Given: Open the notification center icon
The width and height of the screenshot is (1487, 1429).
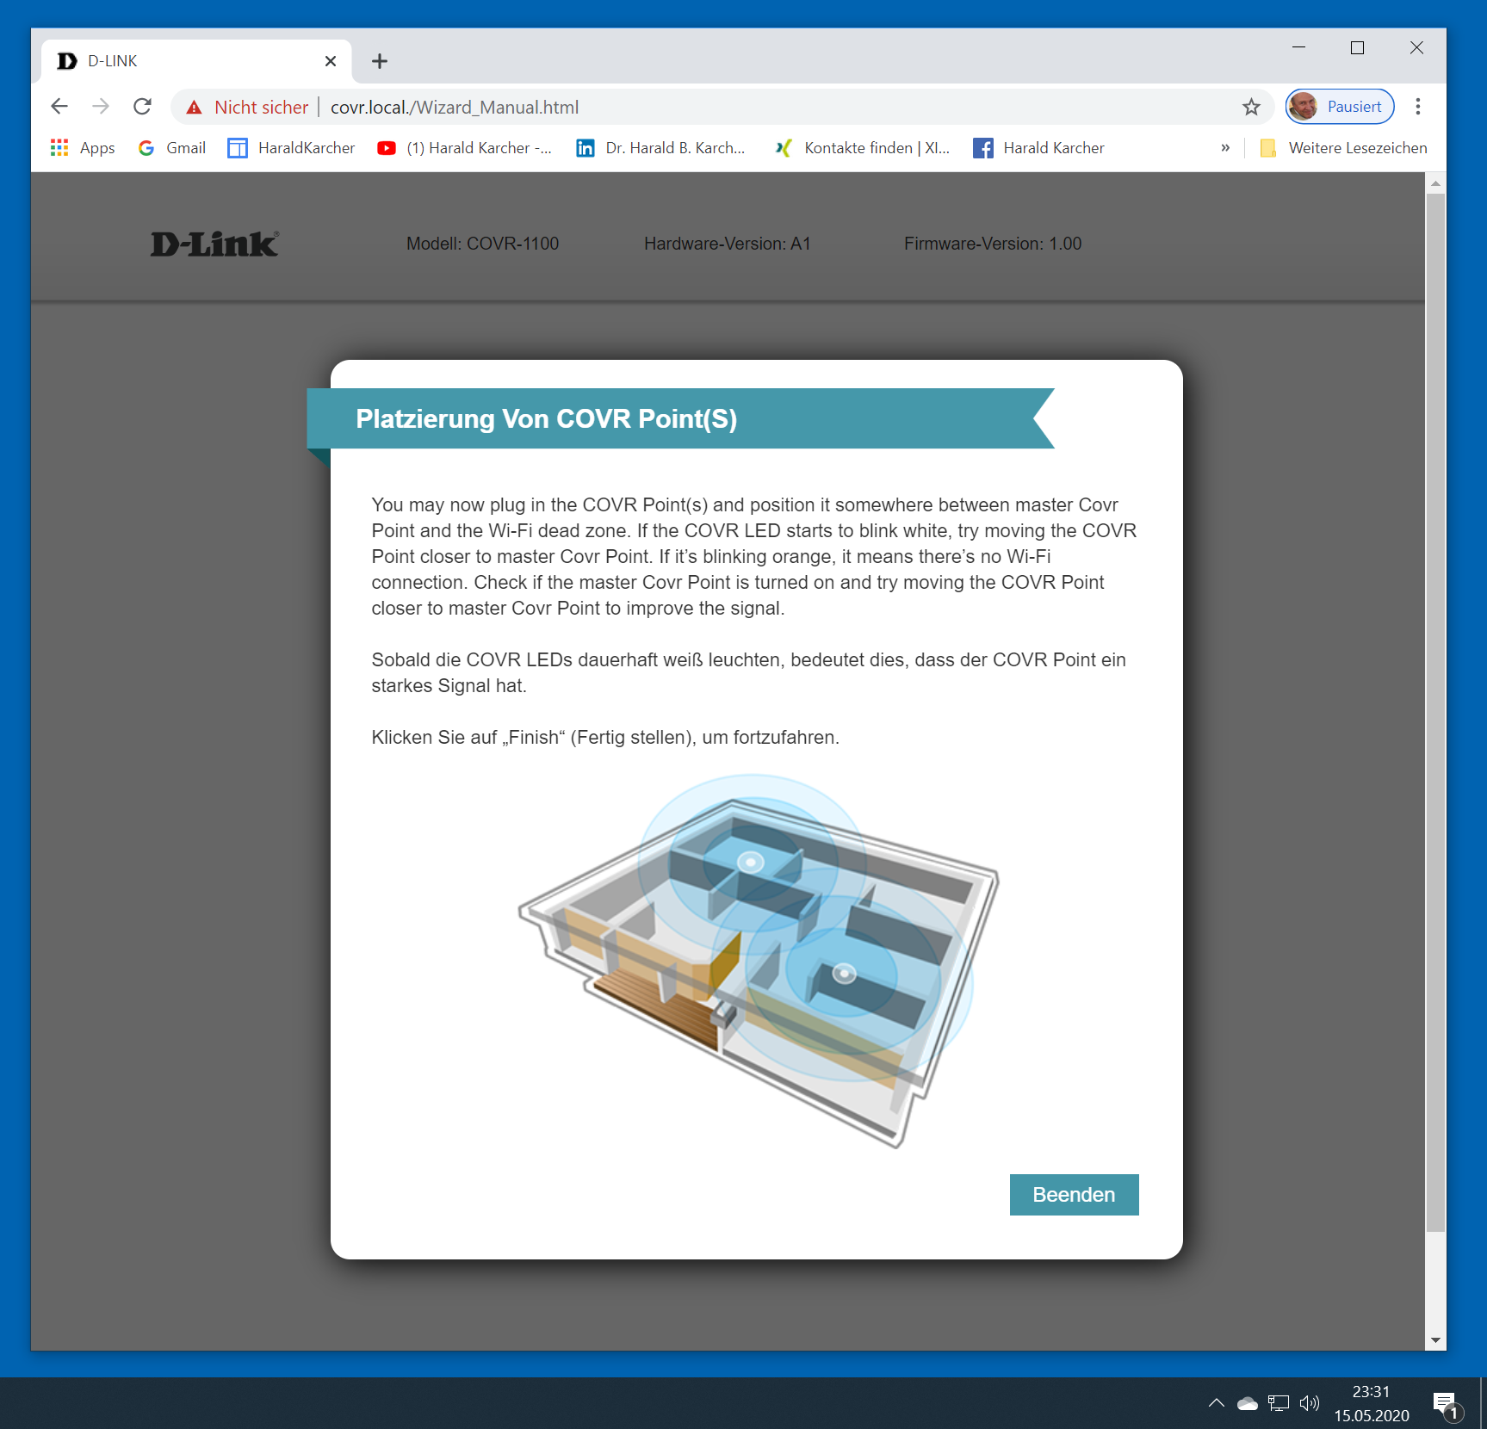Looking at the screenshot, I should [1447, 1405].
